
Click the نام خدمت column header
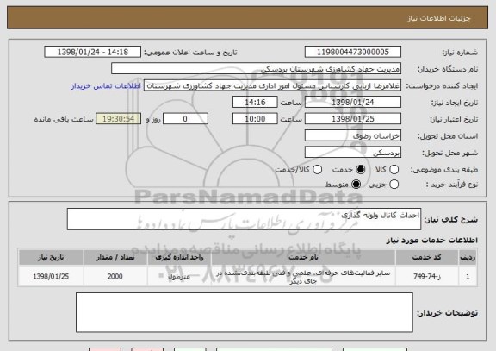point(303,257)
